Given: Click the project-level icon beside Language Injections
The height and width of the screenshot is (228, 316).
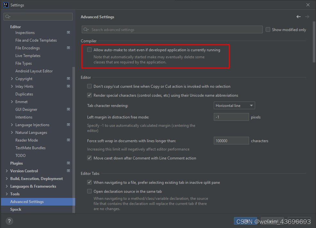Looking at the screenshot, I should (69, 125).
